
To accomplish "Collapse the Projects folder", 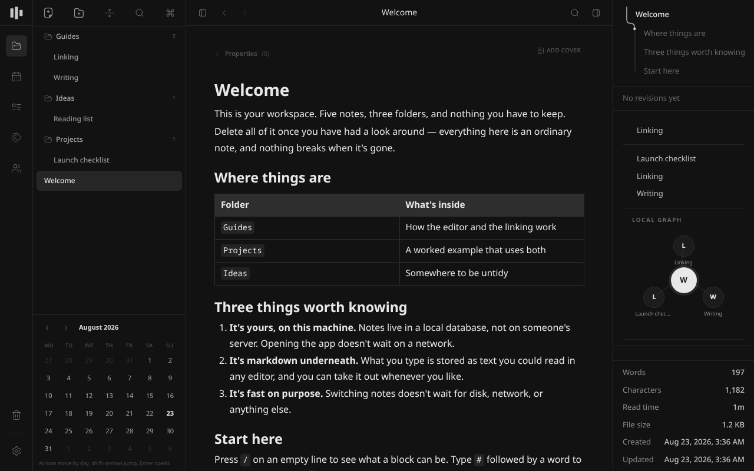I will [109, 140].
